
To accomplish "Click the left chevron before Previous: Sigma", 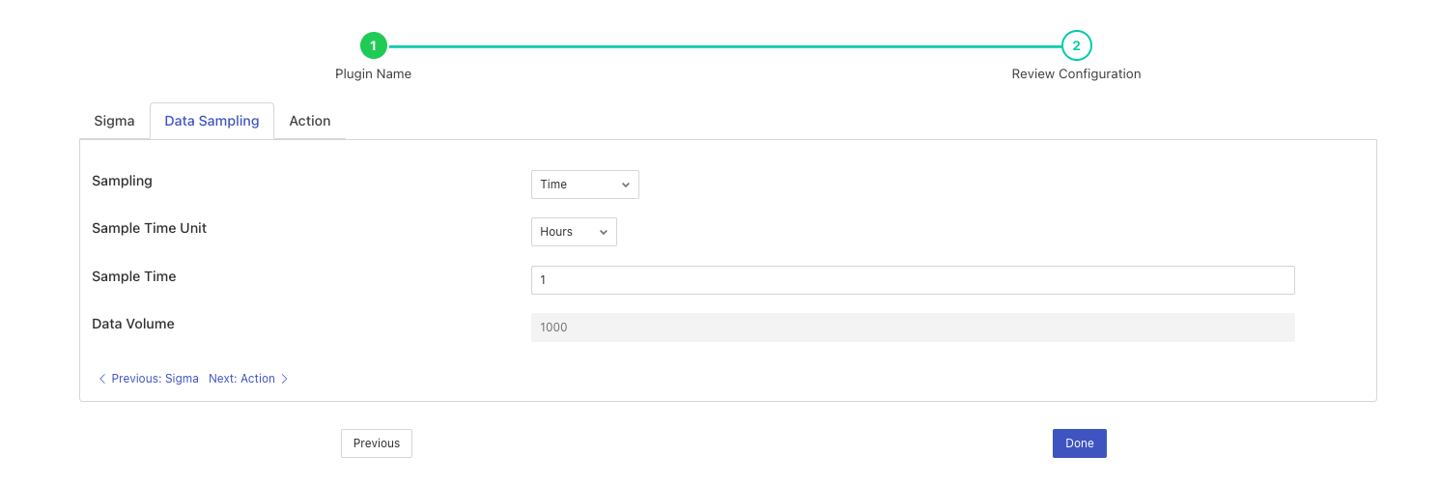I will point(102,379).
